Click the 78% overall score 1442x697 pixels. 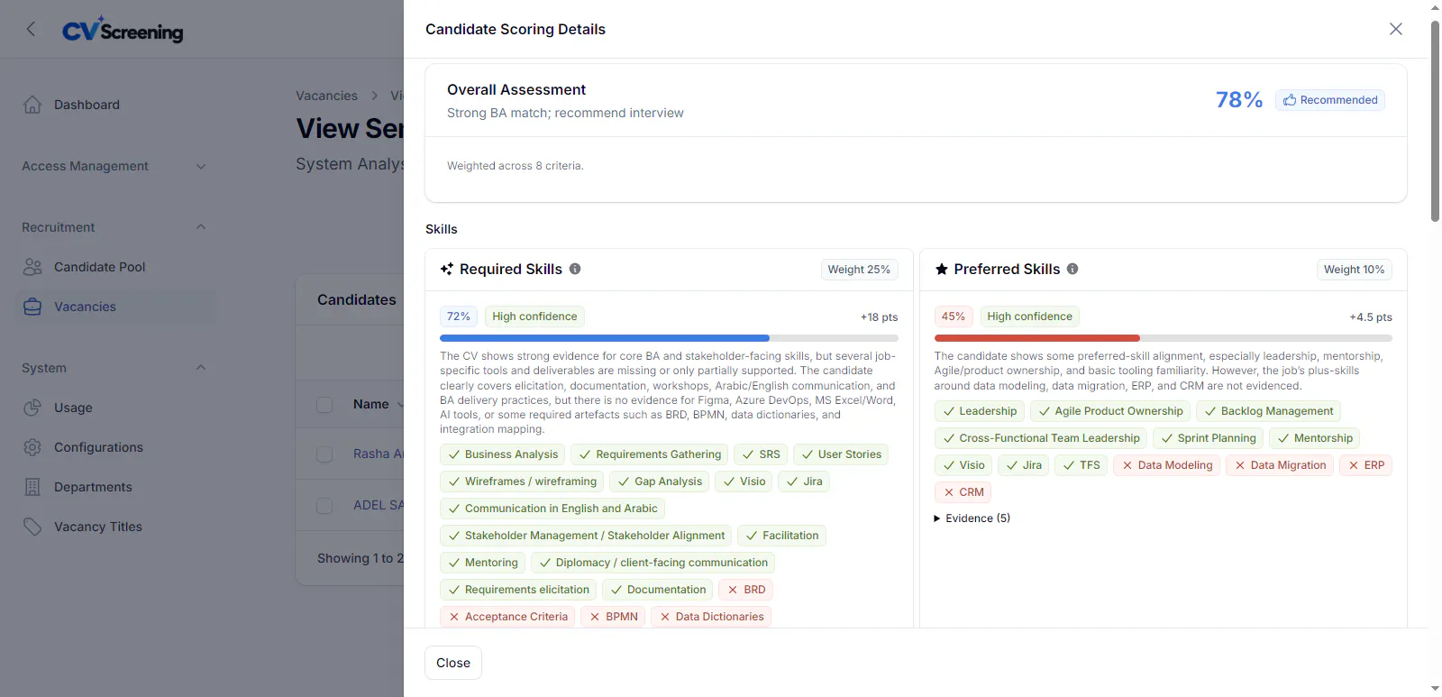coord(1239,99)
